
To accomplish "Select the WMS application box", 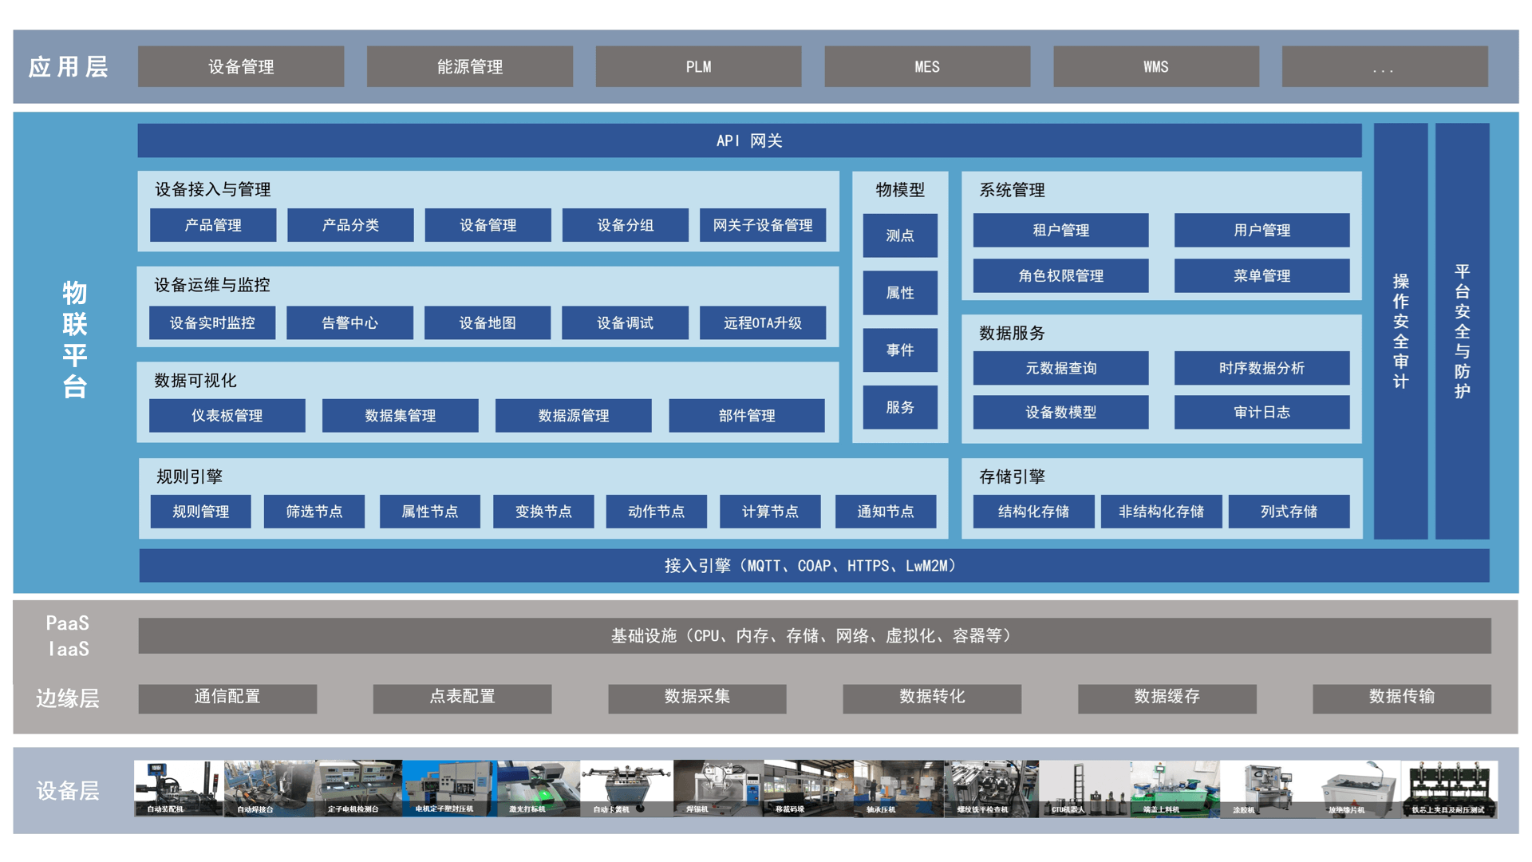I will click(x=1156, y=66).
